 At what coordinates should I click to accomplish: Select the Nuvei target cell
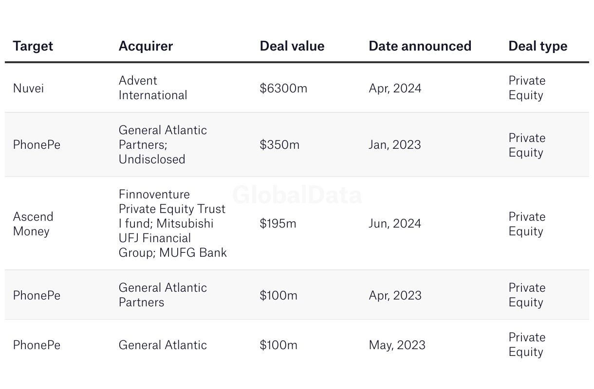[28, 88]
